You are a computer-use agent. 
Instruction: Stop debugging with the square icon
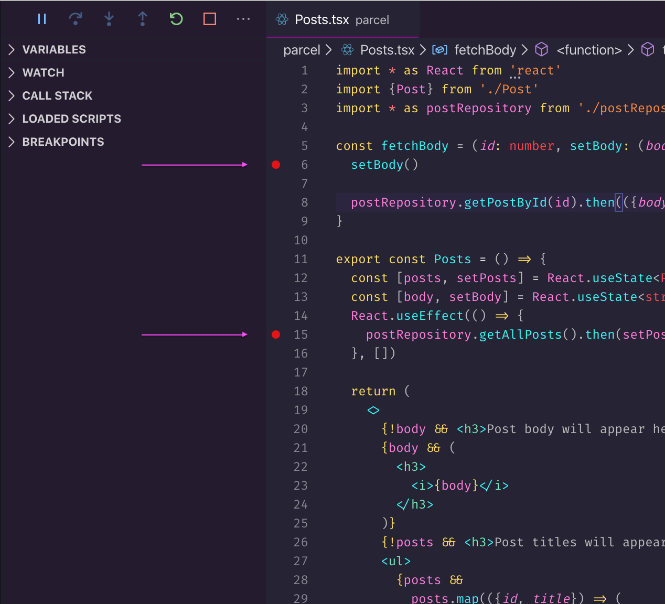point(210,19)
